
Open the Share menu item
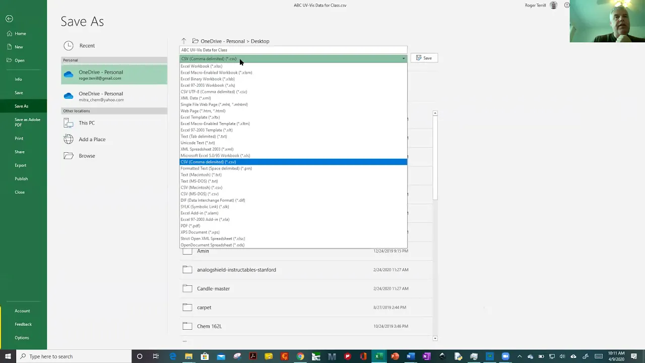pyautogui.click(x=20, y=152)
